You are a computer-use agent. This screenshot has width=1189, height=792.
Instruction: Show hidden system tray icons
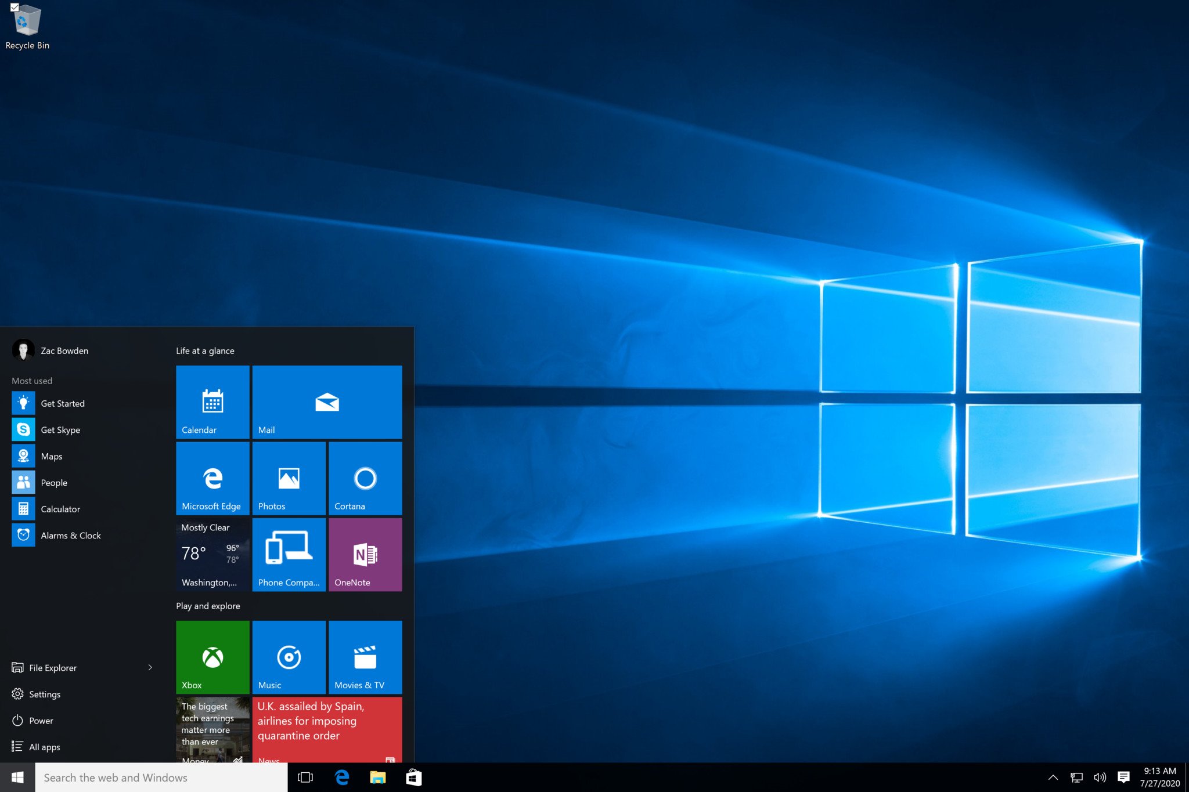[1053, 777]
